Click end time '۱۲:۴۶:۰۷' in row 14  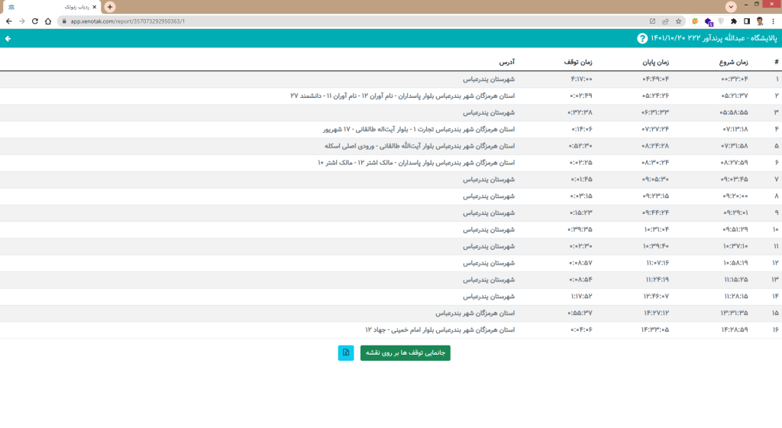(x=656, y=297)
